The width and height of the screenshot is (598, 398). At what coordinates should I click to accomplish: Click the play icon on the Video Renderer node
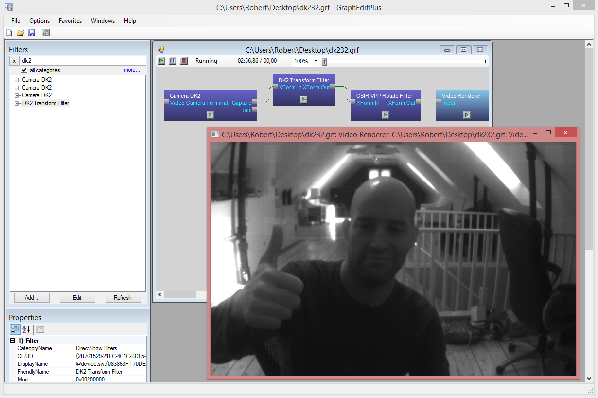[x=467, y=115]
